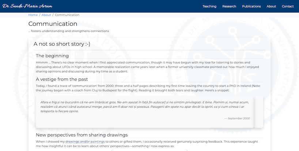
Task: Open Publications in the navbar
Action: point(251,6)
